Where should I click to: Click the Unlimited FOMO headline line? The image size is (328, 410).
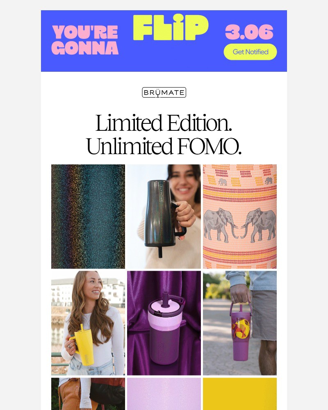(164, 146)
